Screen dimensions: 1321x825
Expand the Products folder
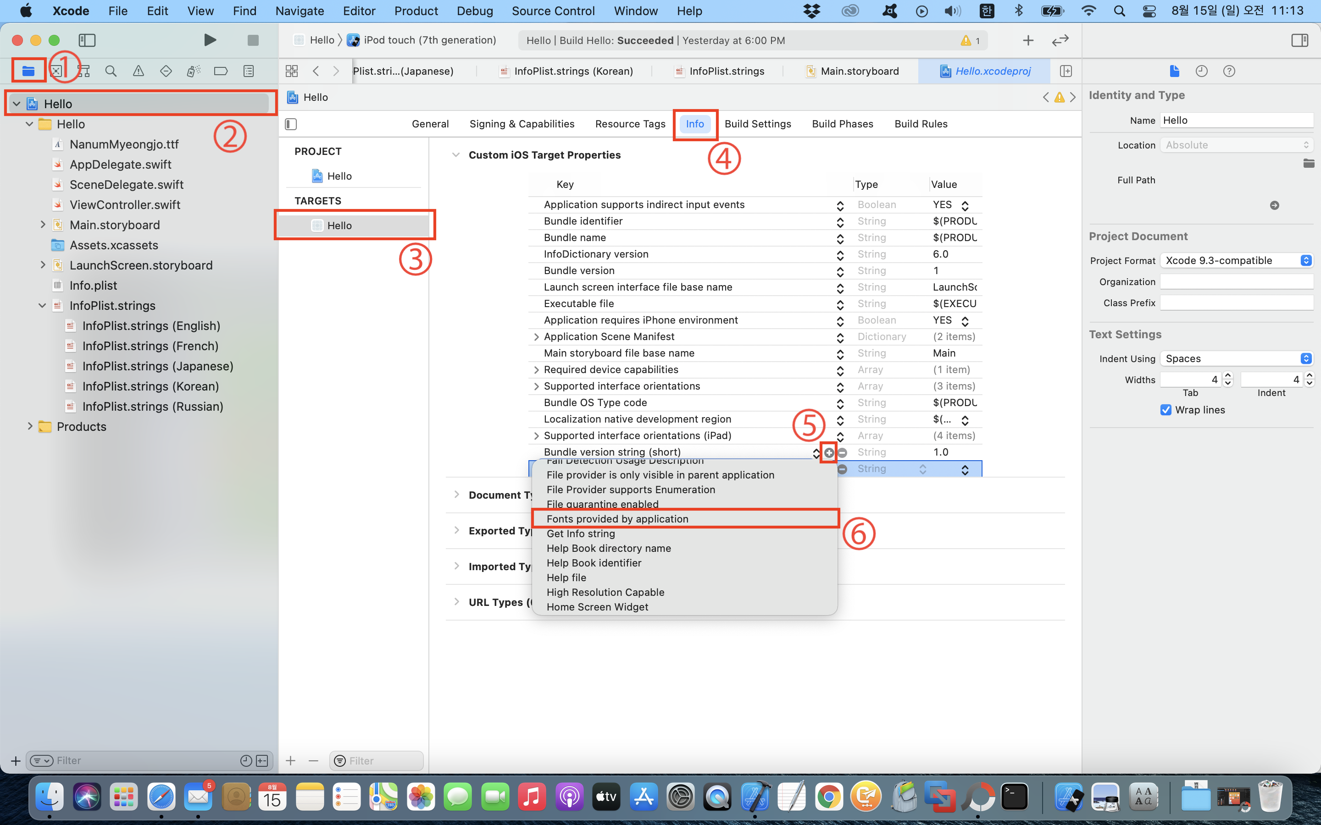click(x=30, y=426)
